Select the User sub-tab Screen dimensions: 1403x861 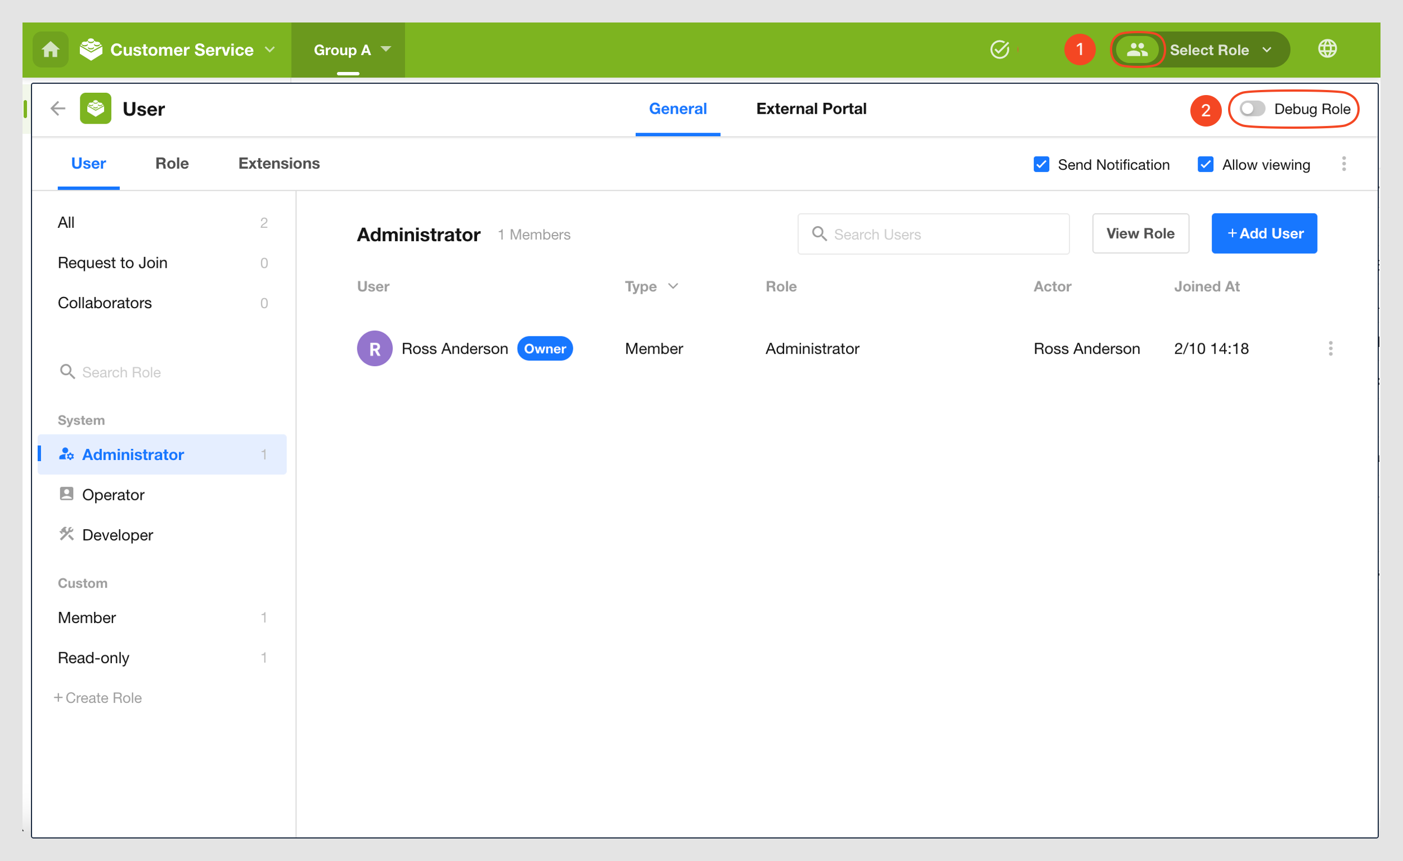(88, 164)
